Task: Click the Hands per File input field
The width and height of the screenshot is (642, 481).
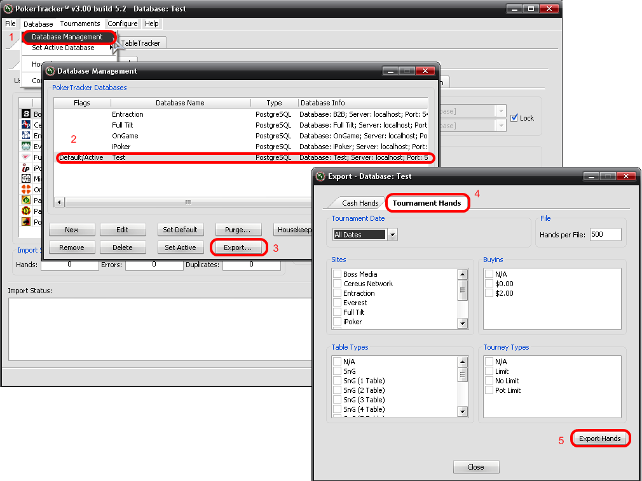Action: [606, 235]
